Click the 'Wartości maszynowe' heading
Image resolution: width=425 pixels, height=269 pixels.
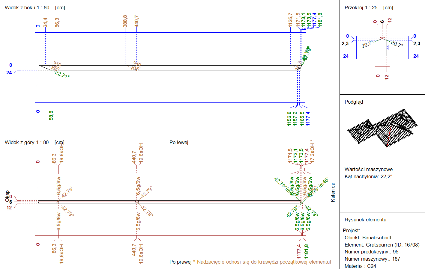368,169
